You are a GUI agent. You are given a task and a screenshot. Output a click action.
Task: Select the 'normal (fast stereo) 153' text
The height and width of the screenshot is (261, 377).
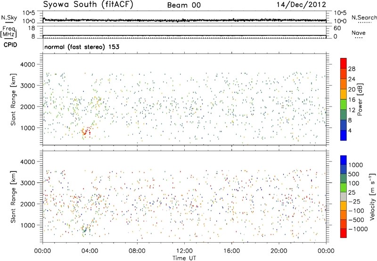(82, 47)
